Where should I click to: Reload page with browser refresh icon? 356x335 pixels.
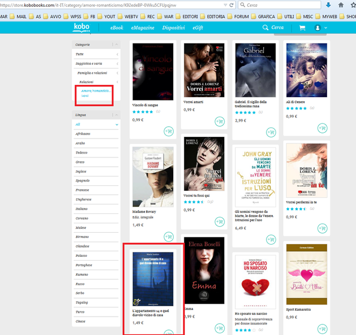[x=231, y=5]
